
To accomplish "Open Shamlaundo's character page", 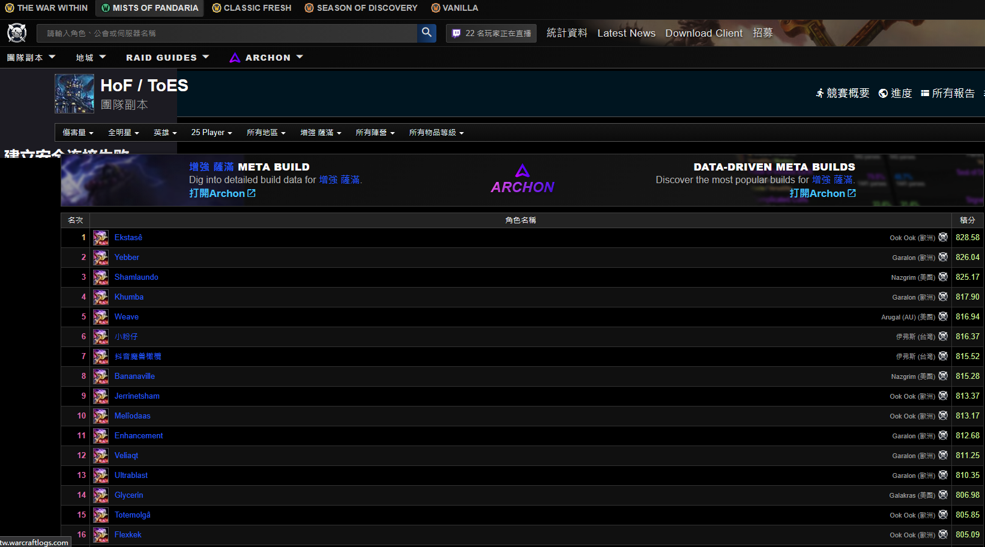I will pos(136,277).
